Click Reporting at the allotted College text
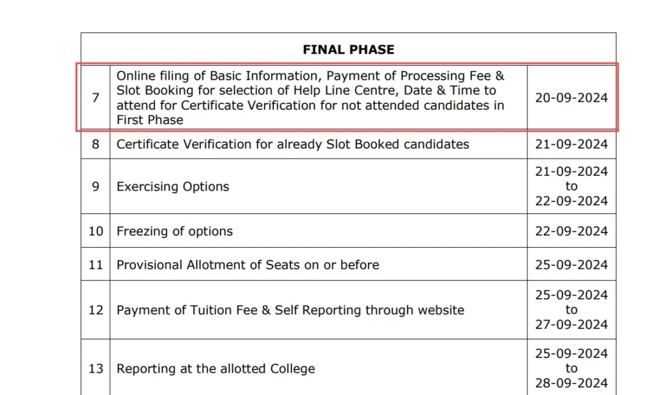This screenshot has width=653, height=395. [x=216, y=368]
